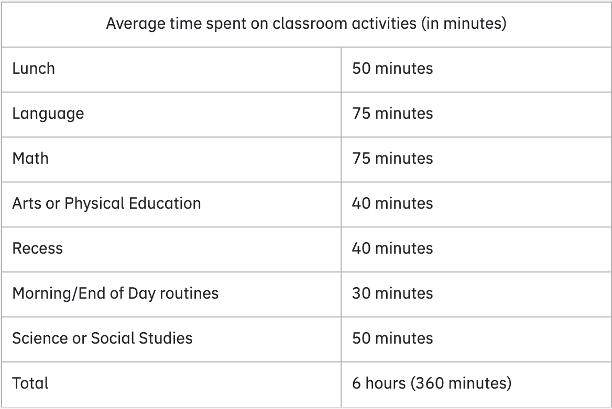Click 50 minutes beside Science or Social Studies
Screen dimensions: 612x409
392,338
